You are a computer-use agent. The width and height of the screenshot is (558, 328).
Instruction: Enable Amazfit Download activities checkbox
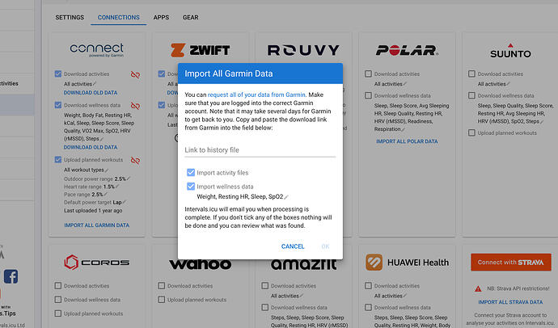[264, 286]
